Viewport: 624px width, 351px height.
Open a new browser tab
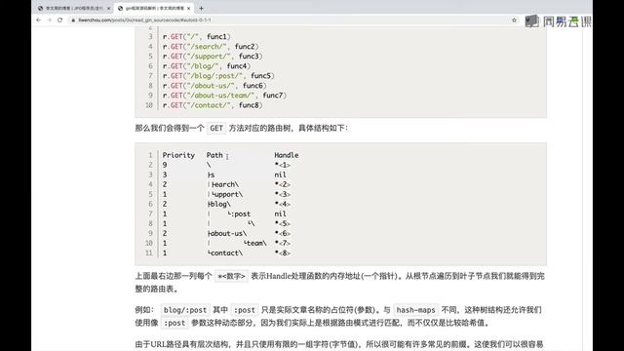coord(202,8)
